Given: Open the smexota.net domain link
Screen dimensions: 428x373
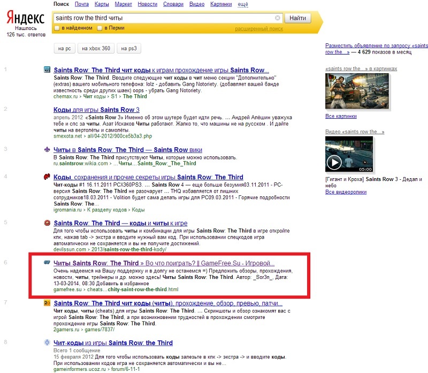Looking at the screenshot, I should (x=68, y=136).
